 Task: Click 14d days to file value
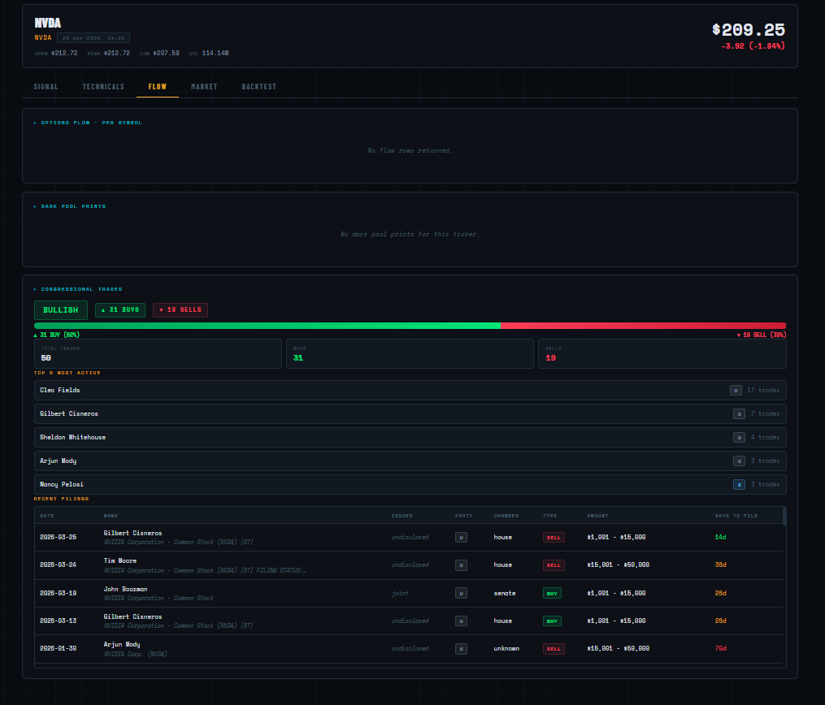pos(720,538)
